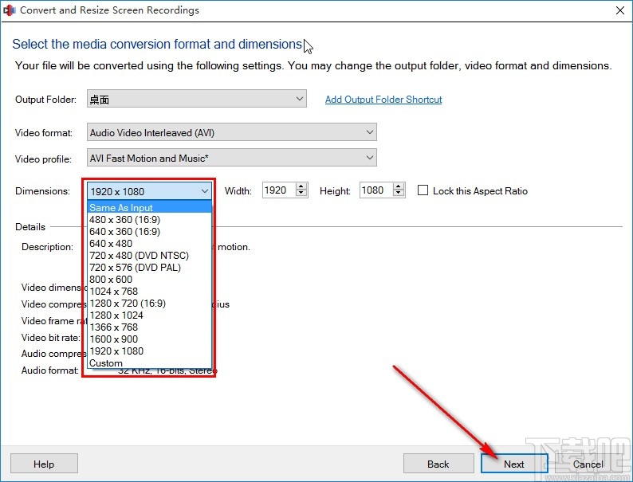Increase Width with up arrow
The width and height of the screenshot is (633, 482).
(x=301, y=186)
